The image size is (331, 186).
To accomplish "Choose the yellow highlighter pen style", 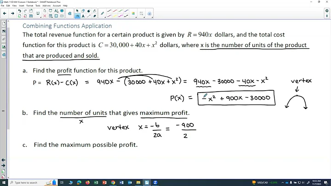I will [x=115, y=16].
